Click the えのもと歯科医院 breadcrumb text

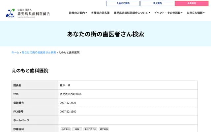[x=69, y=52]
